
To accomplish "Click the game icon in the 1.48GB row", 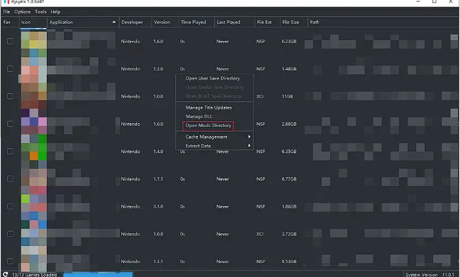I will pyautogui.click(x=33, y=69).
